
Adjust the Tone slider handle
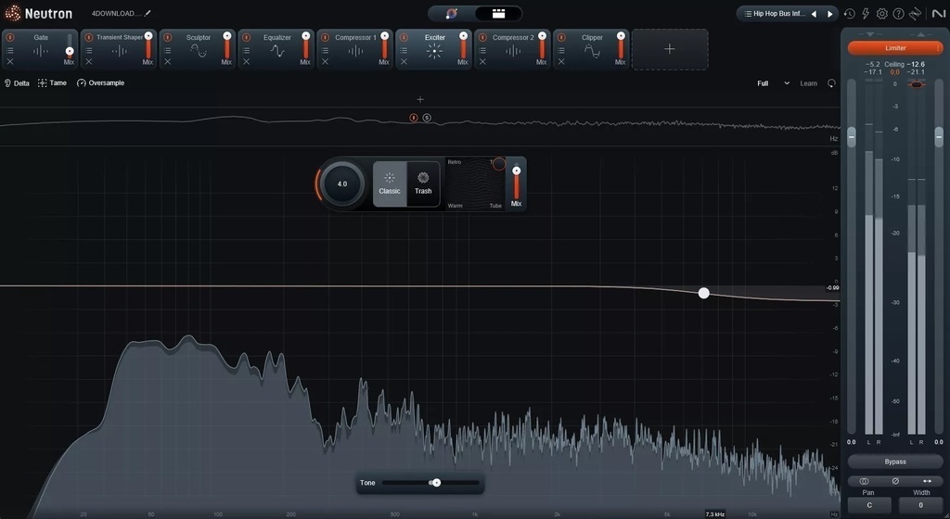tap(436, 483)
